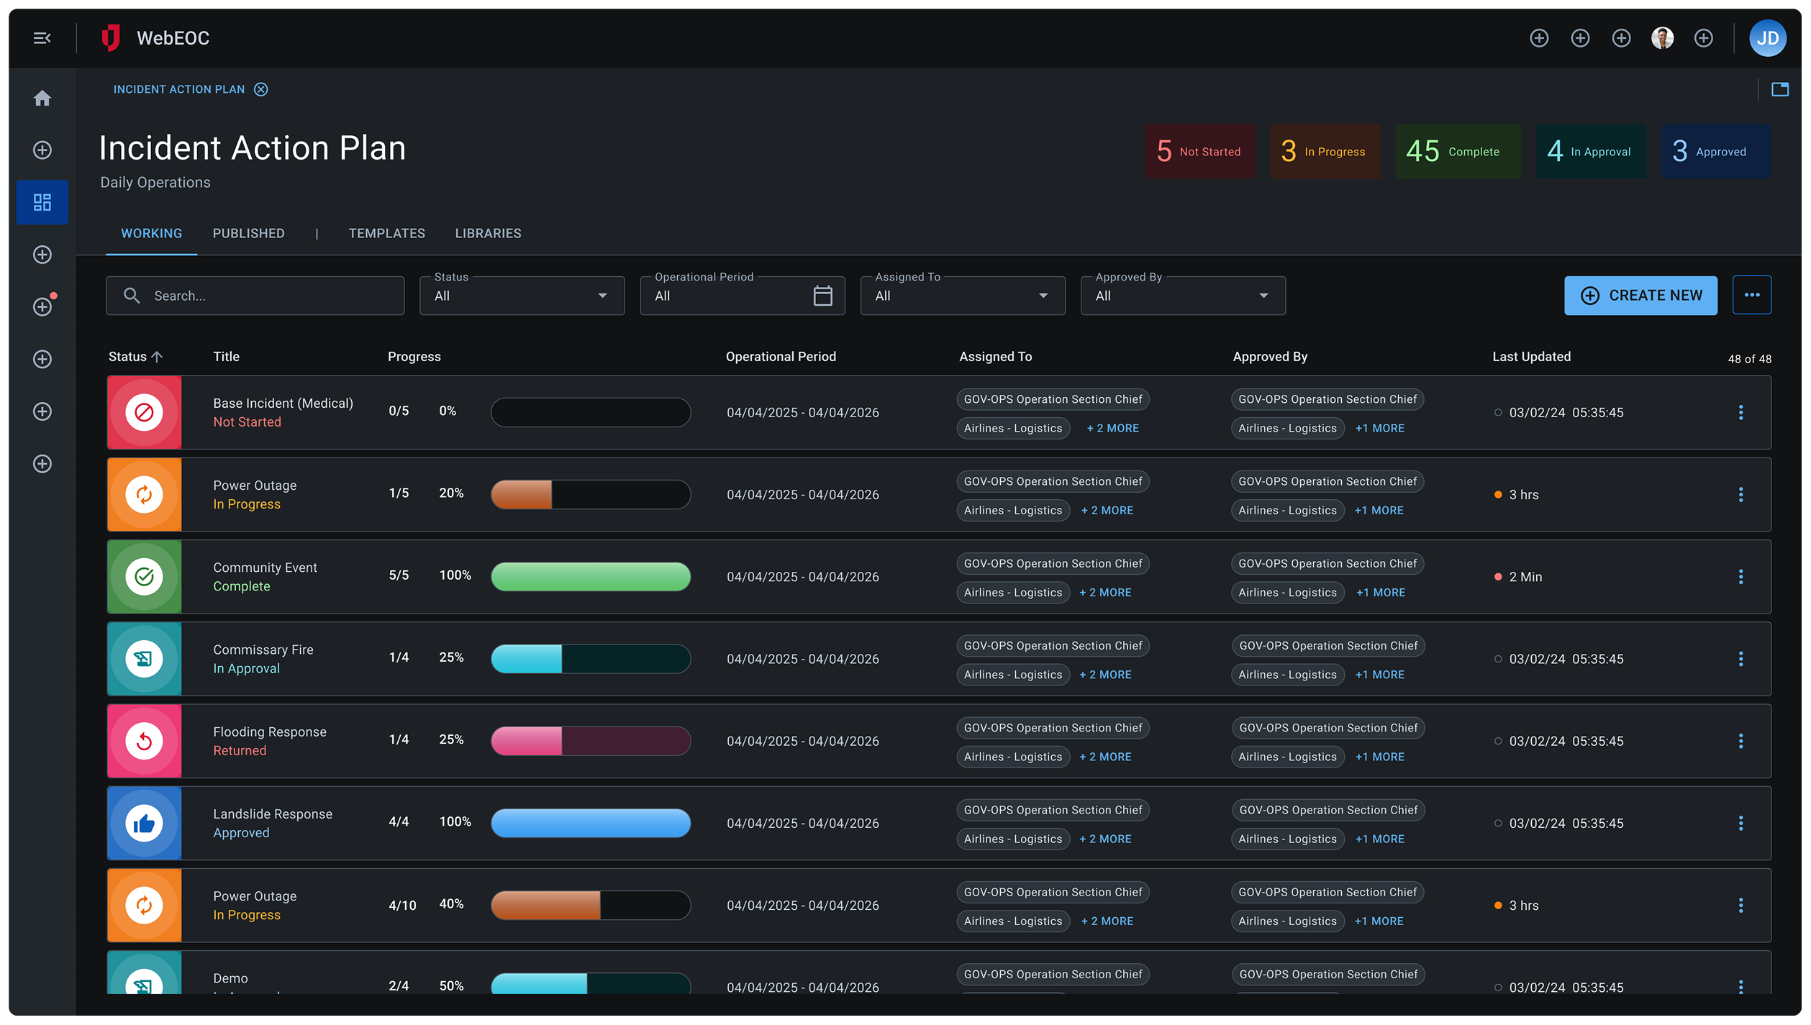This screenshot has height=1025, width=1811.
Task: Open the sidebar item with red notification dot
Action: [x=42, y=306]
